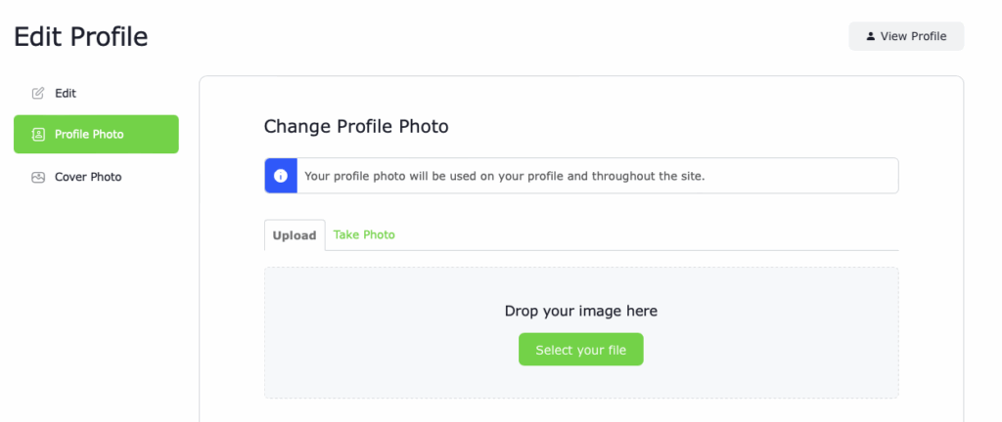
Task: Click the Edit Profile page title
Action: point(81,36)
